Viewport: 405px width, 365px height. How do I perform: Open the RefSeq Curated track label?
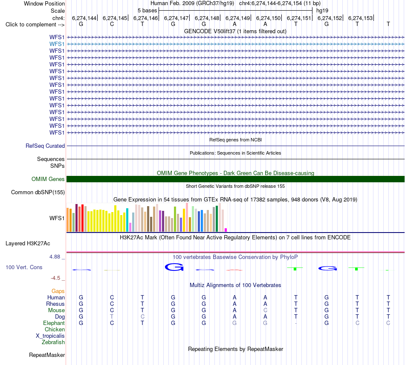pyautogui.click(x=45, y=146)
